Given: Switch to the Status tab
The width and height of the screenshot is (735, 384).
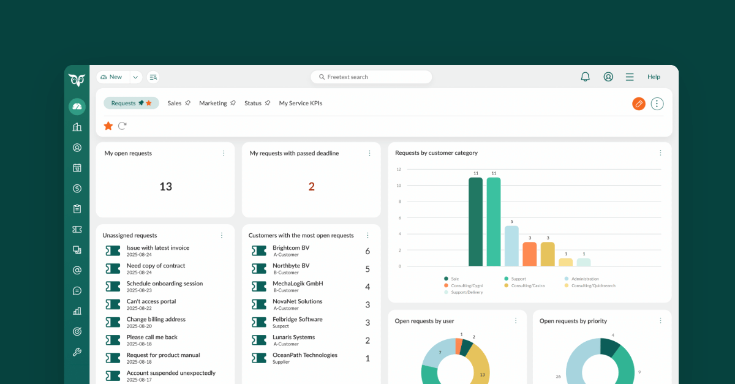Looking at the screenshot, I should [x=253, y=103].
